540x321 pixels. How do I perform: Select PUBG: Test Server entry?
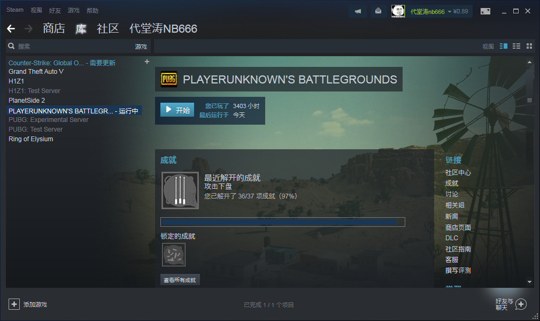tap(35, 129)
